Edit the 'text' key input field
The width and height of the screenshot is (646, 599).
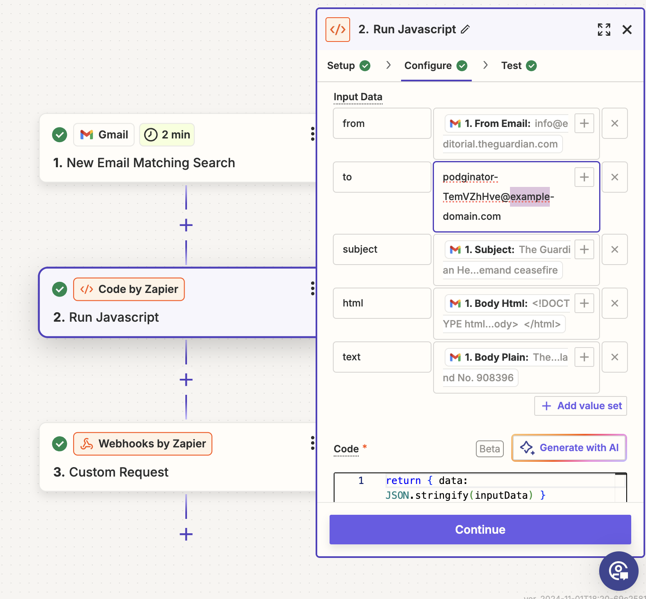click(382, 357)
